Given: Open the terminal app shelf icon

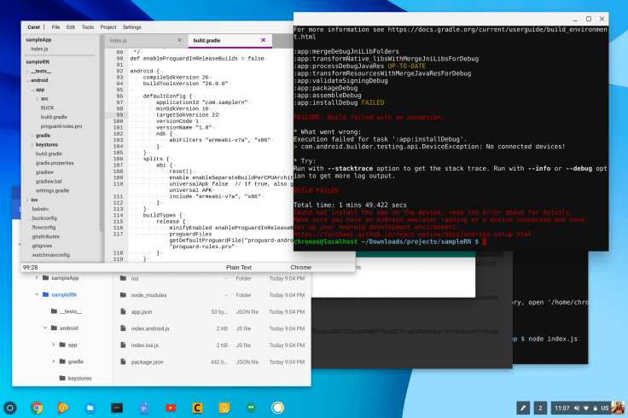Looking at the screenshot, I should click(x=117, y=408).
